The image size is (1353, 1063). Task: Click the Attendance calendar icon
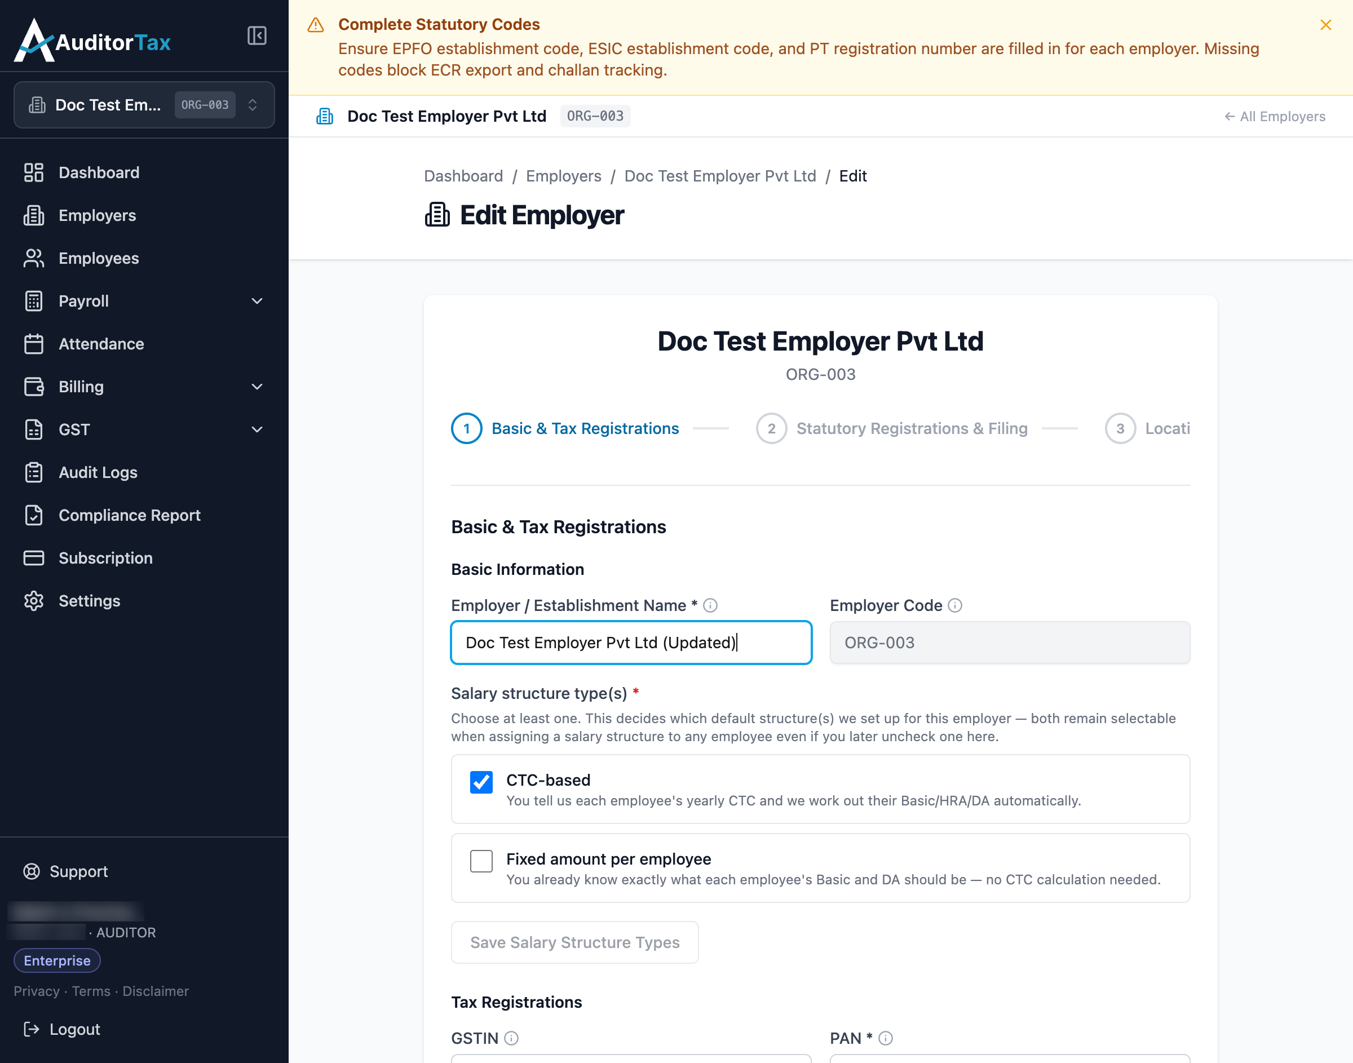pyautogui.click(x=34, y=344)
